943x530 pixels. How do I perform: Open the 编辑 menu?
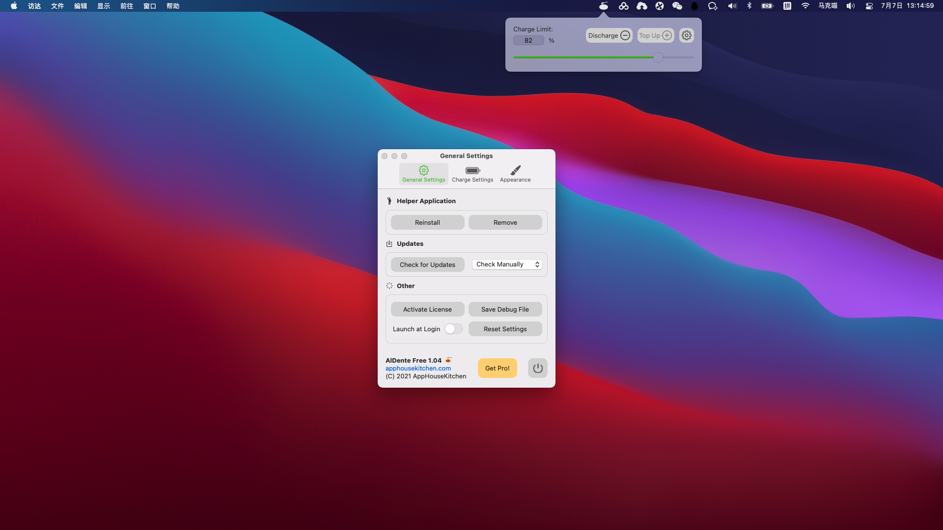click(x=81, y=6)
